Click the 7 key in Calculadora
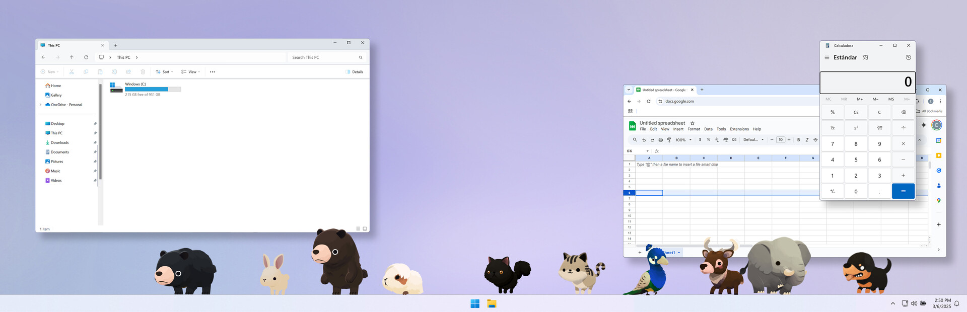Image resolution: width=967 pixels, height=312 pixels. 833,144
